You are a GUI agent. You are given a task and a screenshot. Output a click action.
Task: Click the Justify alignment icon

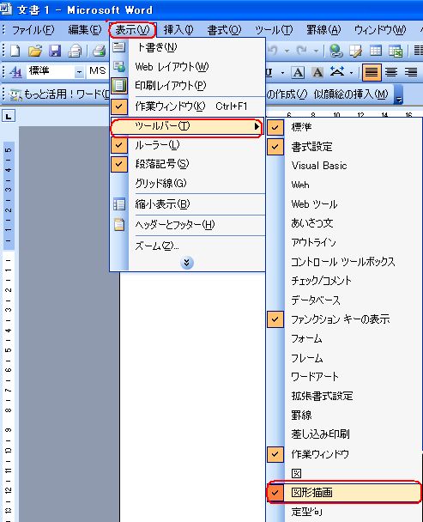coord(372,72)
